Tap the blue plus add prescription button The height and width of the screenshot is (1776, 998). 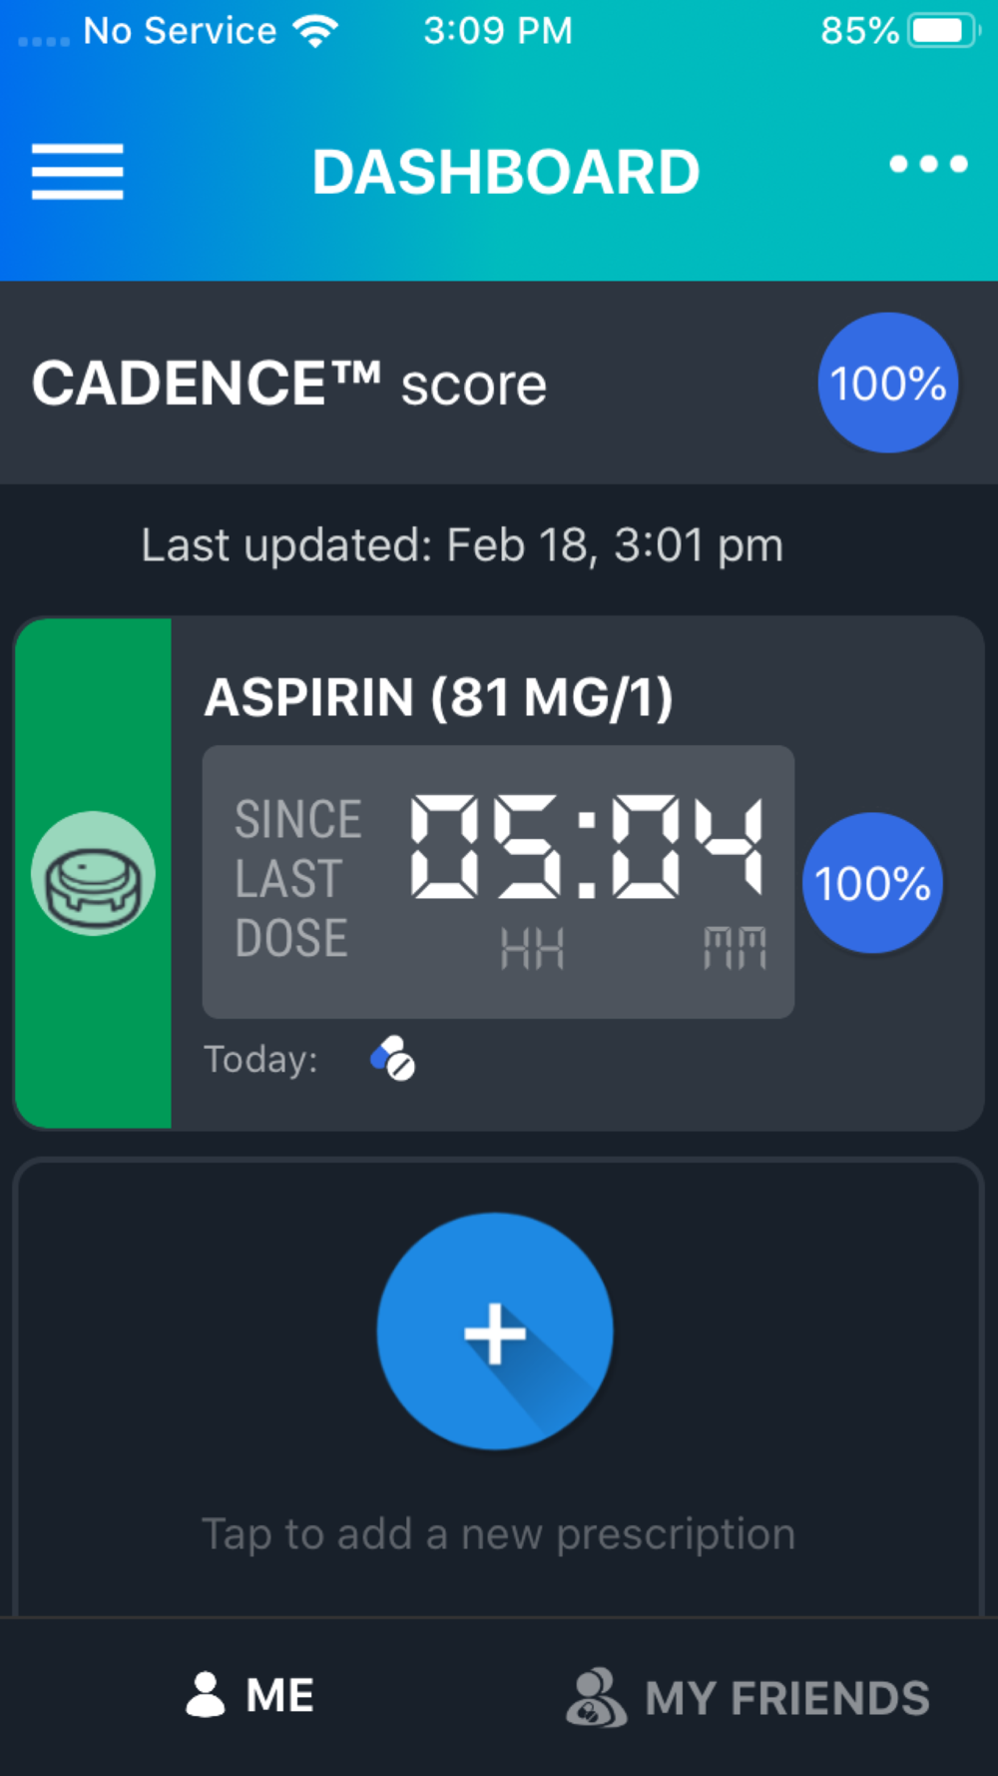[495, 1332]
